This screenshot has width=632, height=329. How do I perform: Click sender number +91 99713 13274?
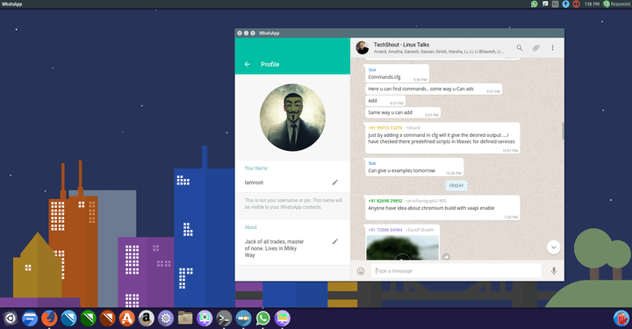click(x=385, y=128)
